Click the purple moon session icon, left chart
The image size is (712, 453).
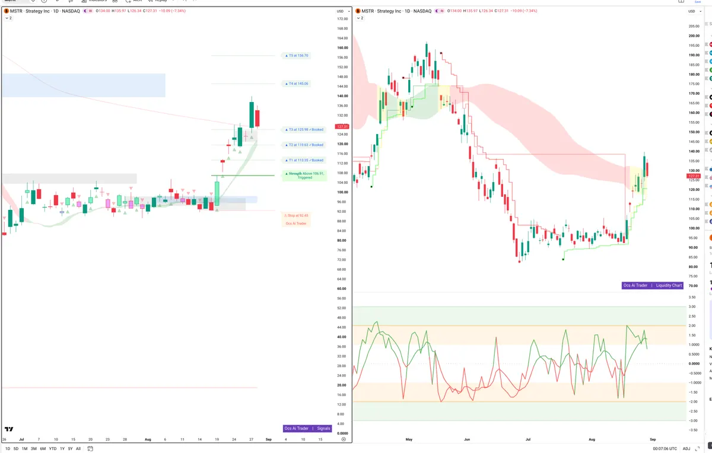(87, 11)
